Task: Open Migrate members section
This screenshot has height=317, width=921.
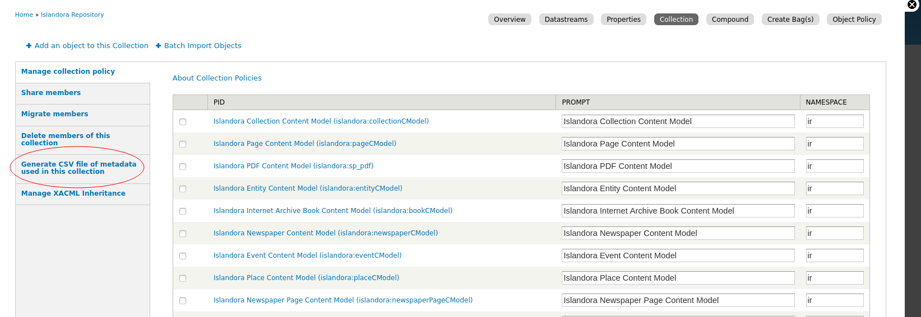Action: (54, 114)
